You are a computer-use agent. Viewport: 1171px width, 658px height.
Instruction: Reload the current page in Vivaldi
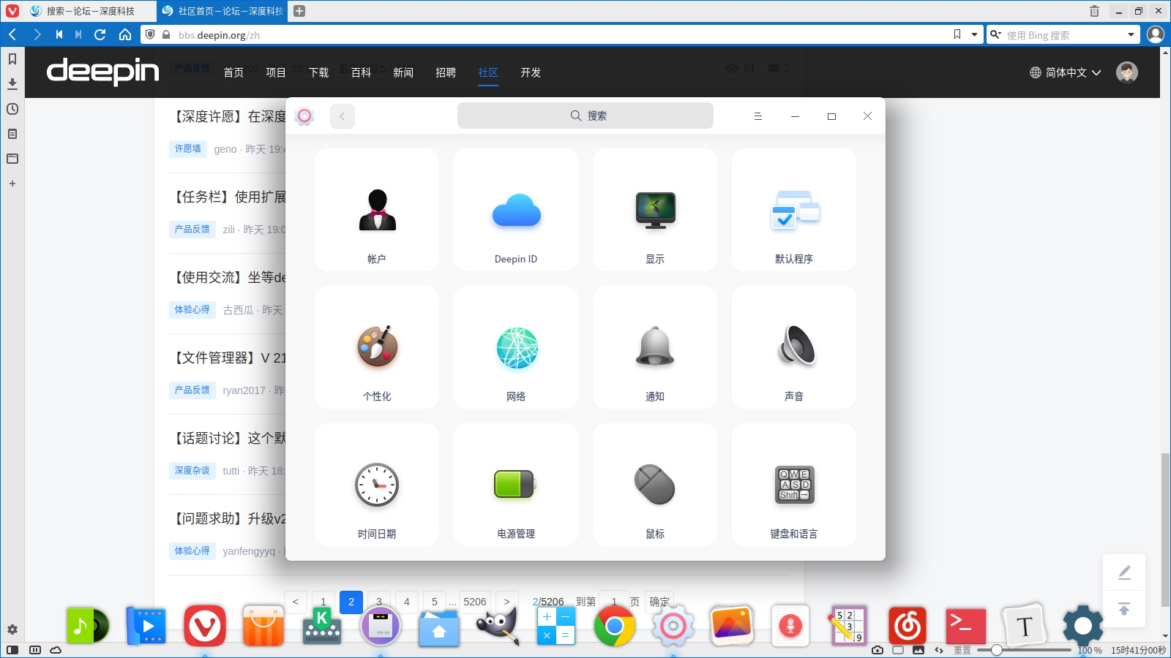[100, 34]
